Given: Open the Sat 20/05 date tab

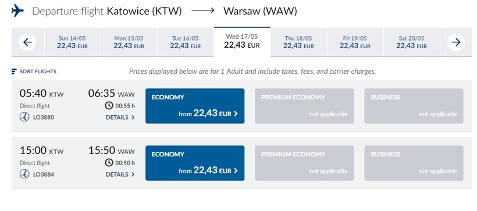Looking at the screenshot, I should click(412, 42).
